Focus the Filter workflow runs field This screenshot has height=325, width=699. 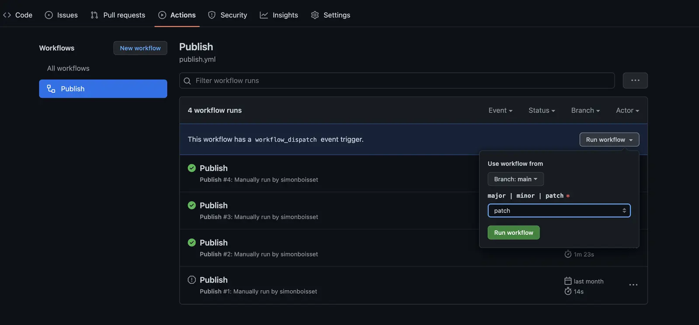(x=397, y=81)
